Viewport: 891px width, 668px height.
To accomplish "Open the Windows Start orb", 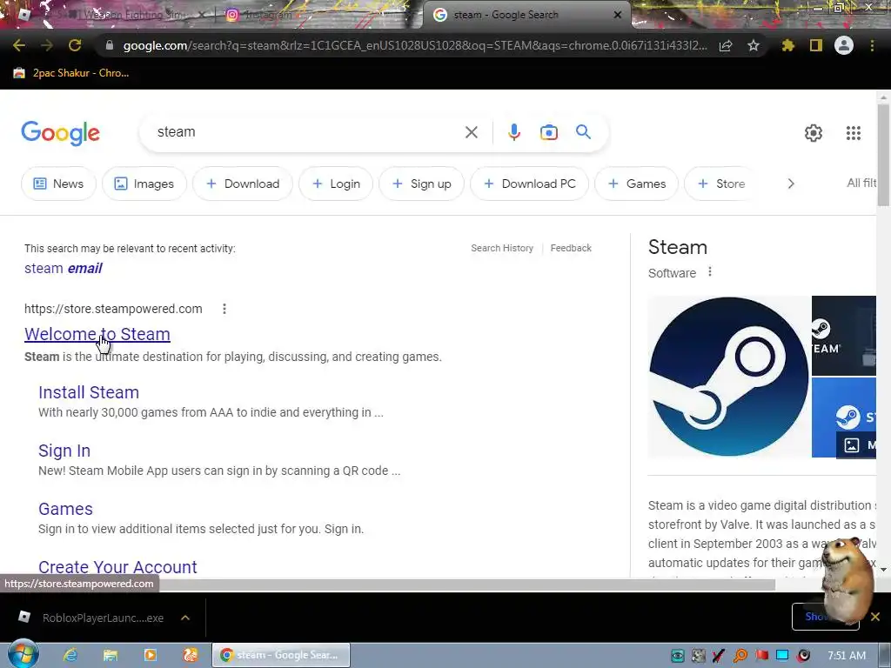I will [23, 654].
